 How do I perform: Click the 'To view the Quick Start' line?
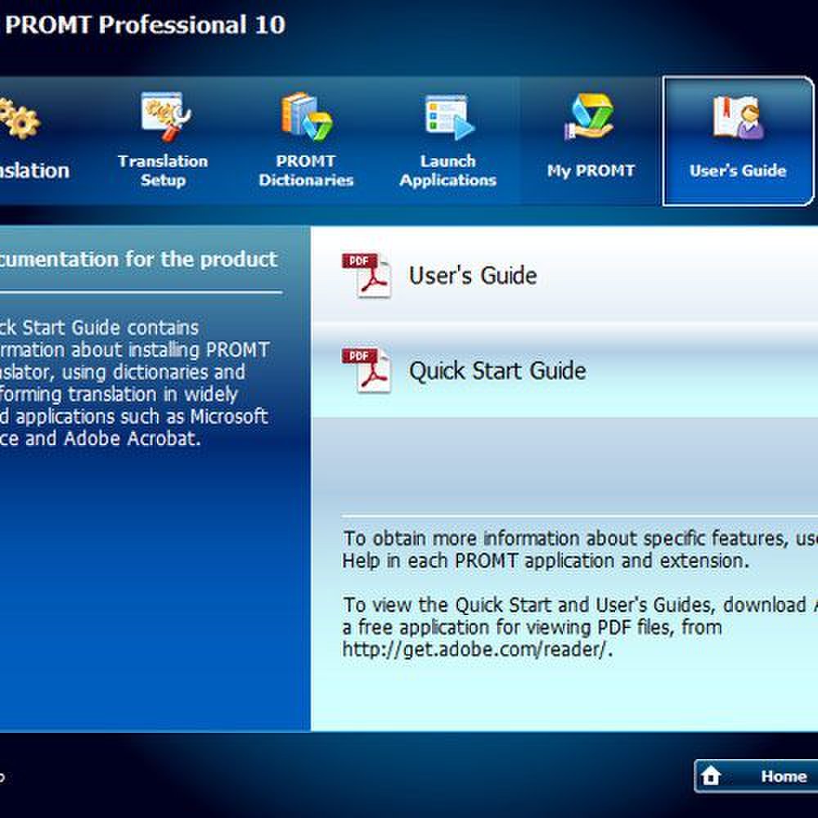coord(580,605)
